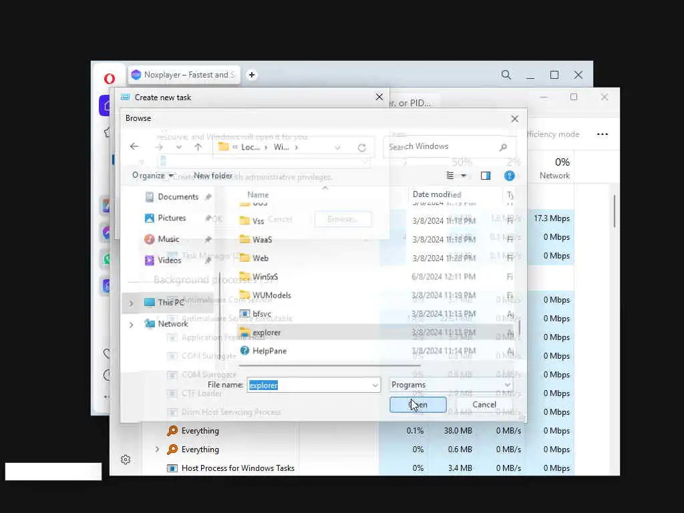Screen dimensions: 684x513
Task: Expand the Network tree node
Action: click(x=132, y=325)
